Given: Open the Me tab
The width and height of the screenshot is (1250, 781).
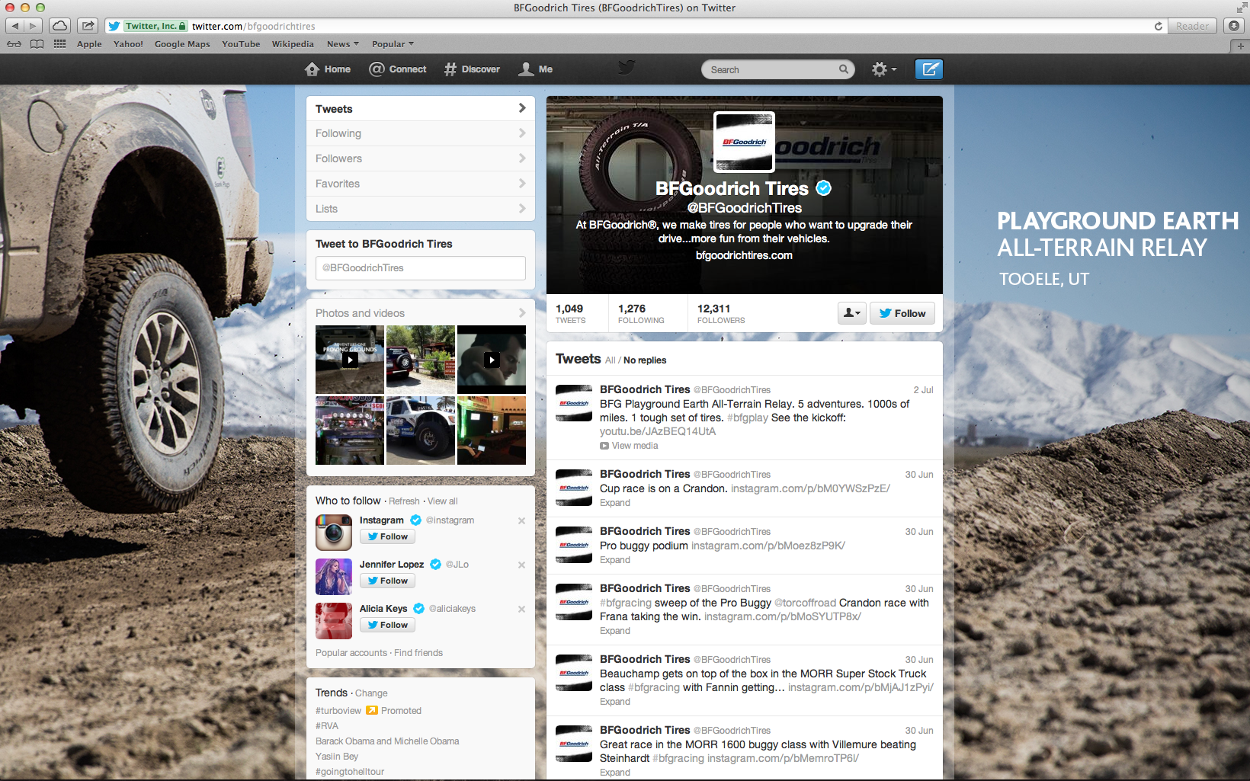Looking at the screenshot, I should [x=536, y=69].
